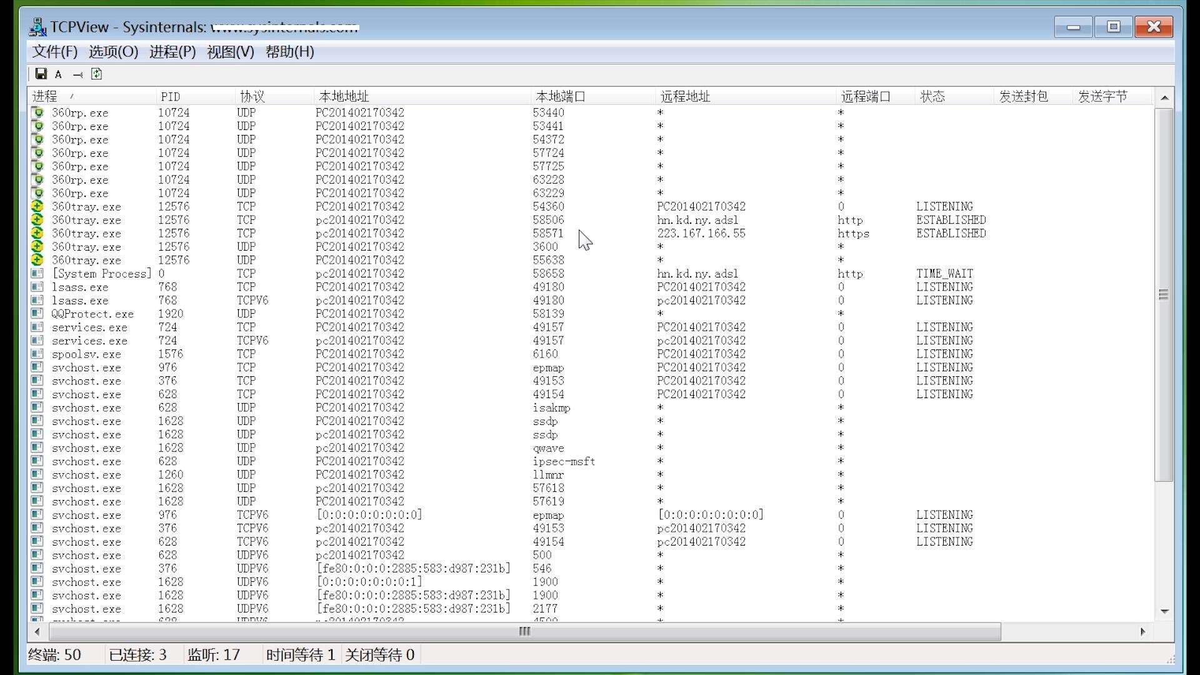Click svchost.exe icon on the llmnr row

[37, 475]
